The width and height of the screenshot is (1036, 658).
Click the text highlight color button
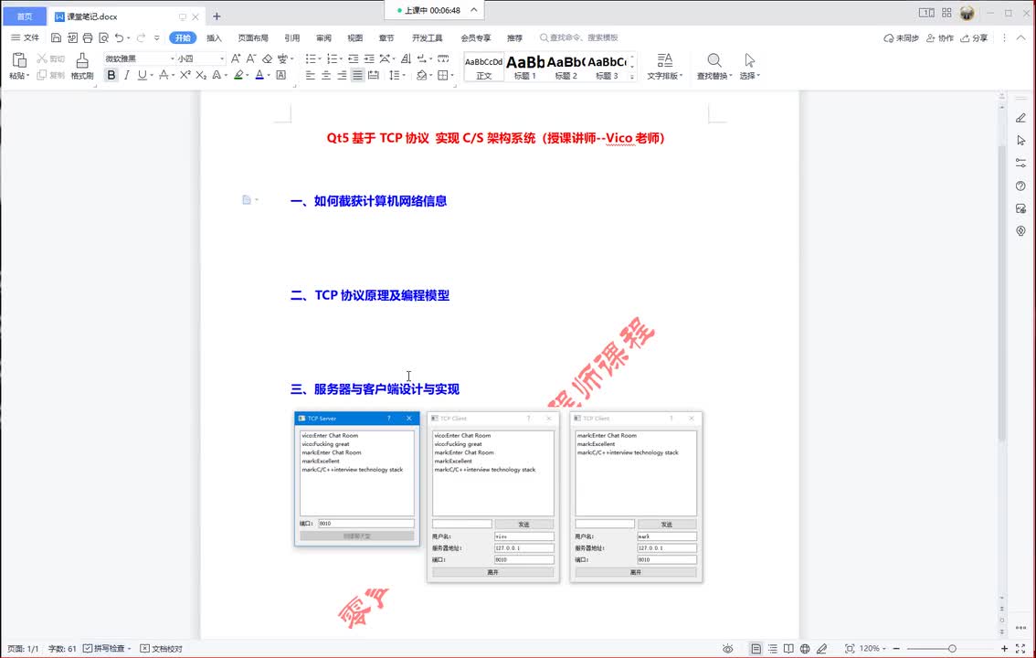(x=238, y=75)
